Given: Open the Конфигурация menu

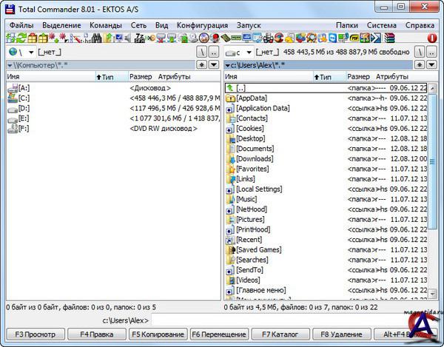Looking at the screenshot, I should [x=202, y=24].
